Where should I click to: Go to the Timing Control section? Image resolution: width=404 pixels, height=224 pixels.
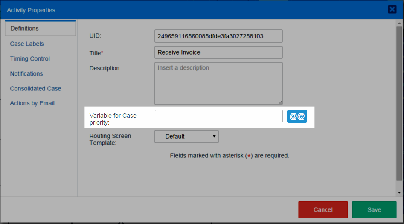pyautogui.click(x=30, y=59)
